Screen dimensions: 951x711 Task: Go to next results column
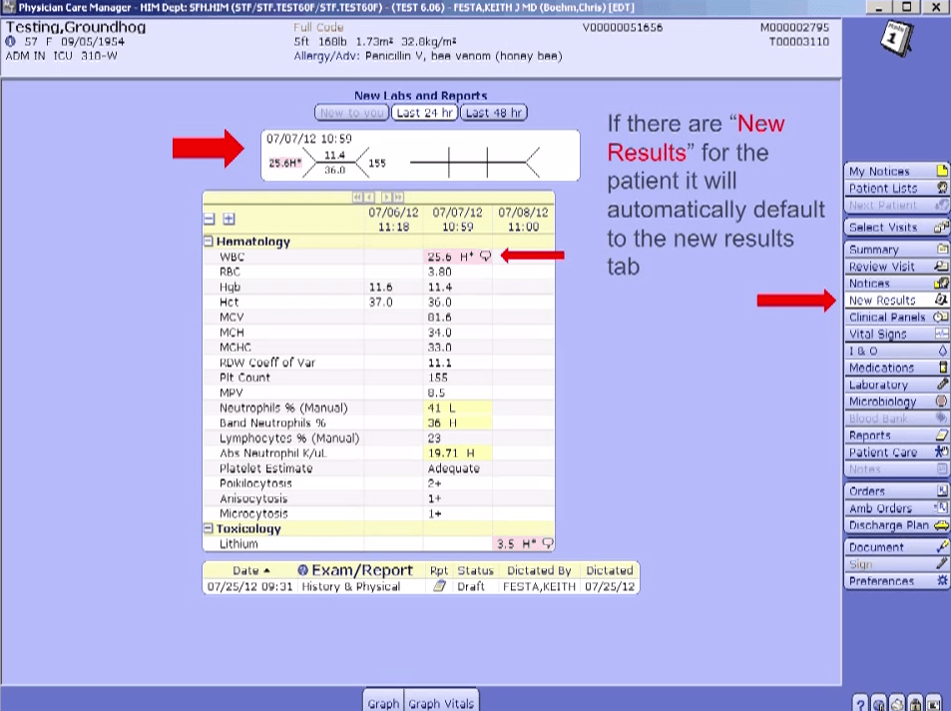click(x=386, y=198)
